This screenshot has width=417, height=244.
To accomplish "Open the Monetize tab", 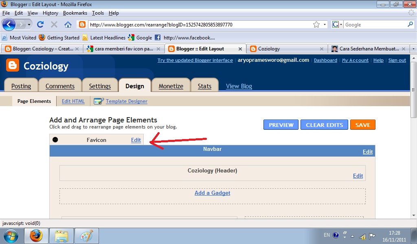I will click(x=171, y=86).
